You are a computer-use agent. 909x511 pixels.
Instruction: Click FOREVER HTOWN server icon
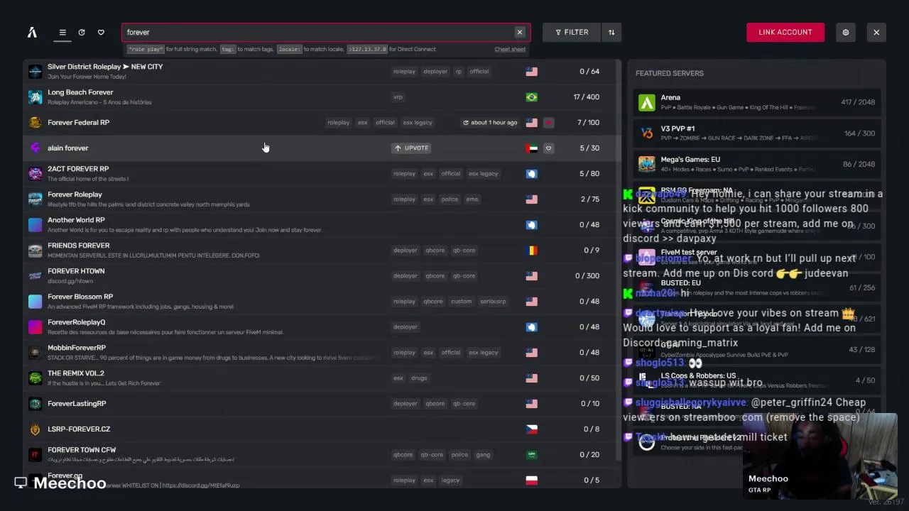pos(35,275)
